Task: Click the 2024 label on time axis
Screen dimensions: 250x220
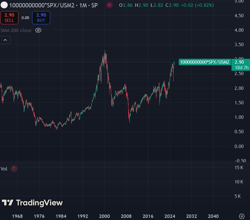Action: pos(170,216)
